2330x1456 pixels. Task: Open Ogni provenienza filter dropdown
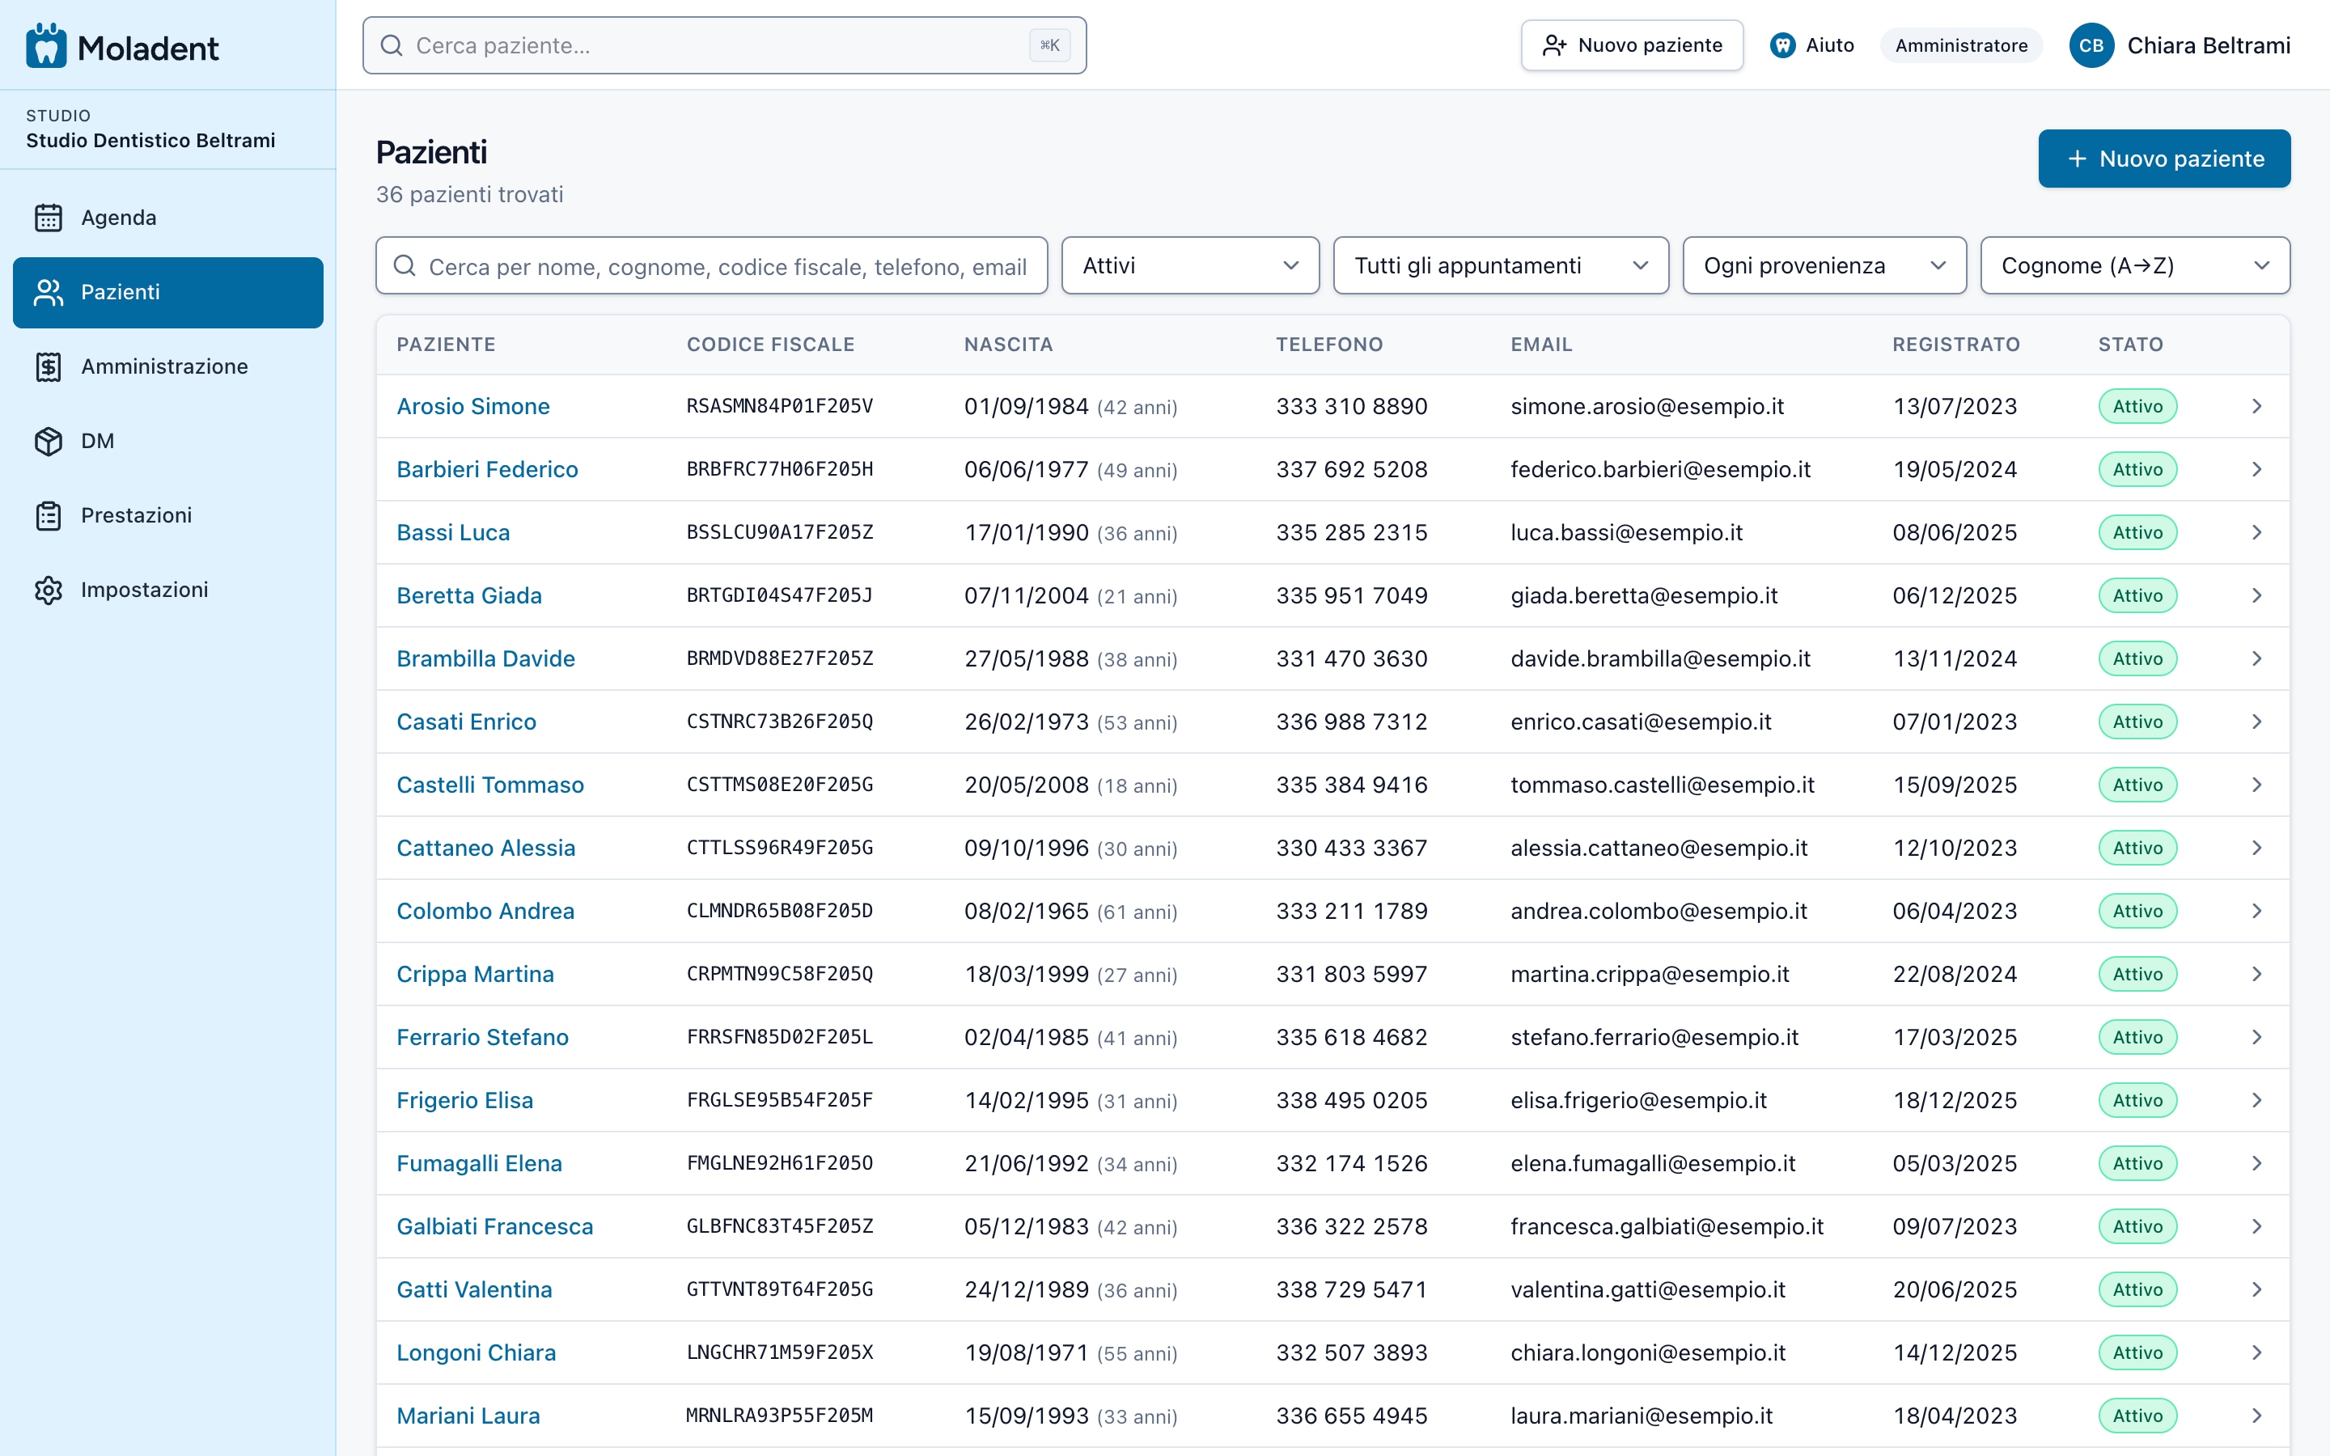pyautogui.click(x=1824, y=266)
